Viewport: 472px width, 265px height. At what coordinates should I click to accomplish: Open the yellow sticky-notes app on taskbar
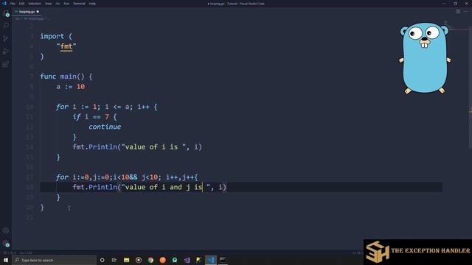click(x=198, y=260)
